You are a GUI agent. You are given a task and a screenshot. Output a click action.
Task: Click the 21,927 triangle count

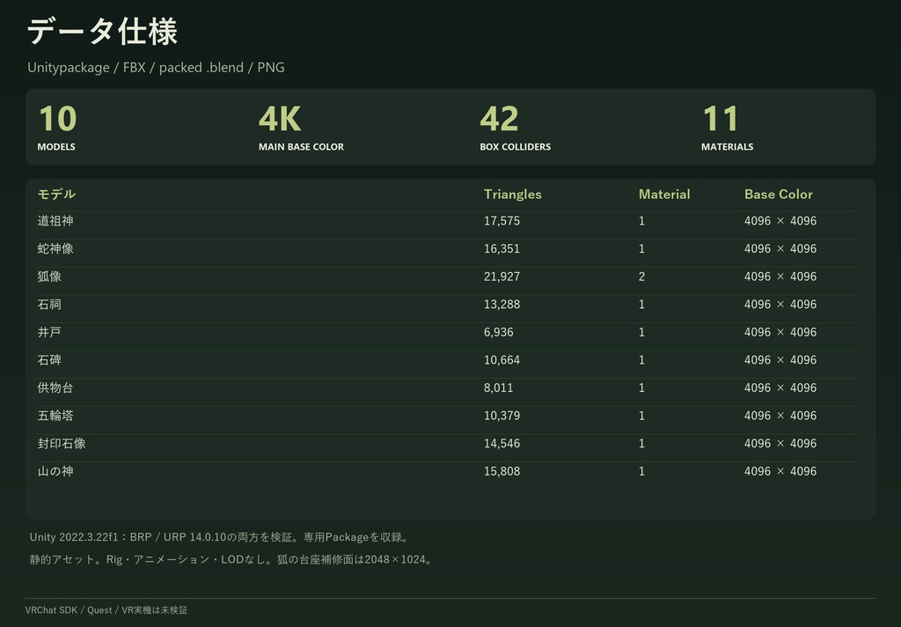point(502,277)
